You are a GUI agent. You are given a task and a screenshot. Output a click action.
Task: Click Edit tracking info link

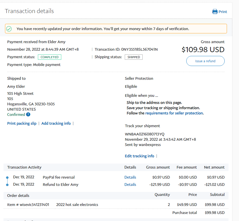139,156
